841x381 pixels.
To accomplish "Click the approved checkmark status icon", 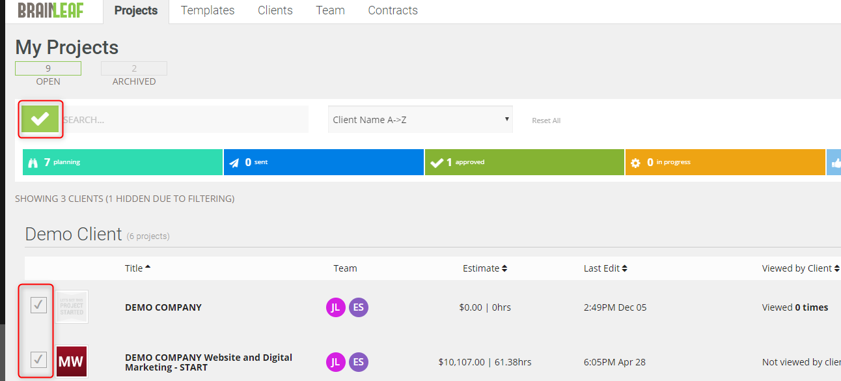I will (x=437, y=162).
